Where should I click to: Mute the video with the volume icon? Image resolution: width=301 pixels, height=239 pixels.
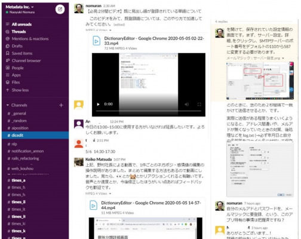click(x=186, y=104)
